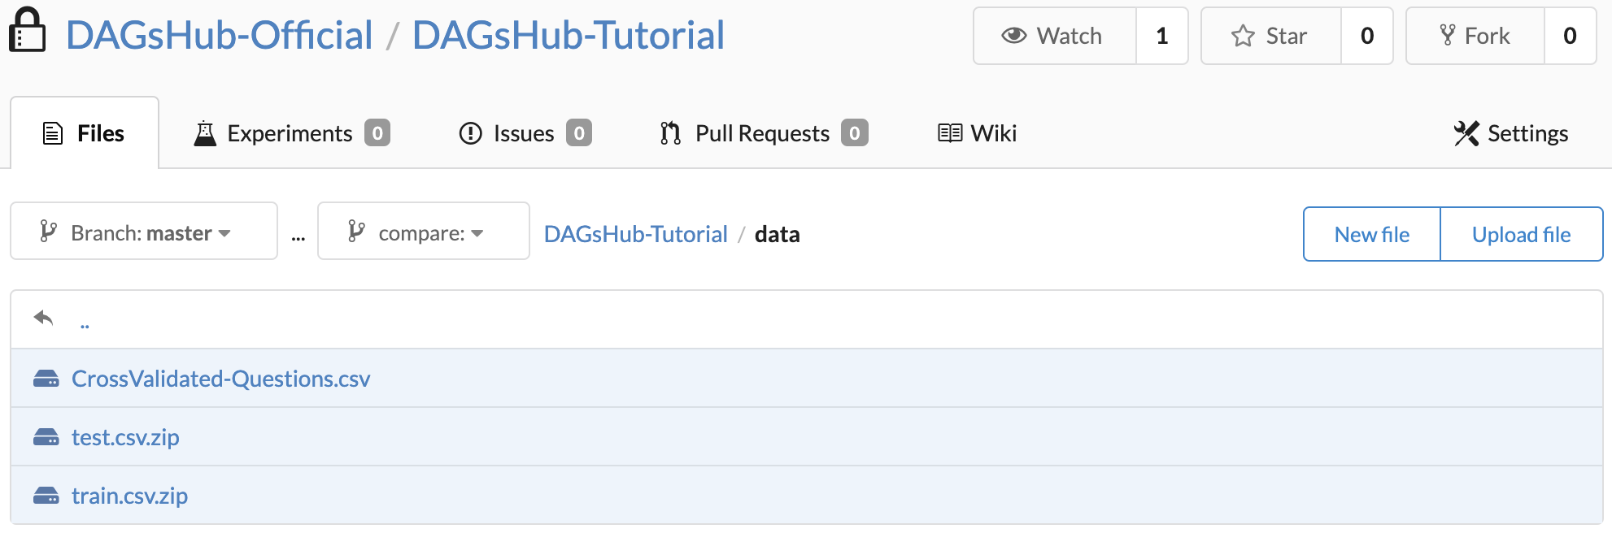
Task: Open the compare branch dropdown
Action: [423, 232]
